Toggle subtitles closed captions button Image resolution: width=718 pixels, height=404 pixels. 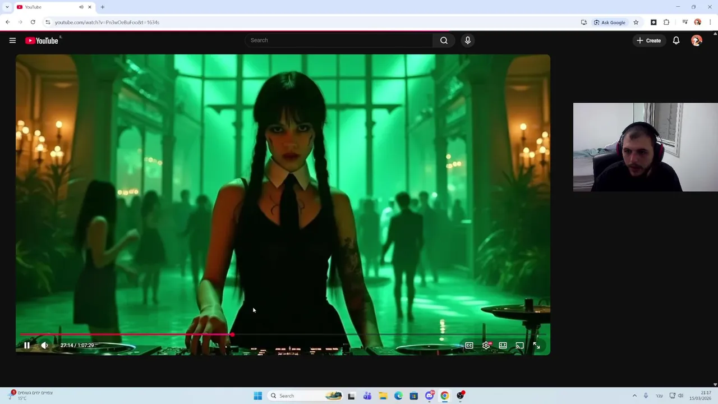469,346
